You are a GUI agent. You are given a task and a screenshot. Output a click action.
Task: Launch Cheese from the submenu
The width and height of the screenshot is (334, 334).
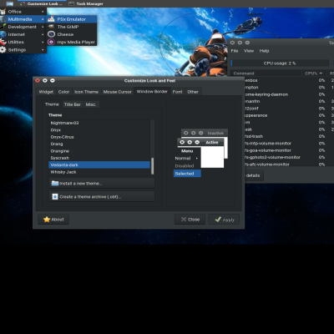[72, 34]
